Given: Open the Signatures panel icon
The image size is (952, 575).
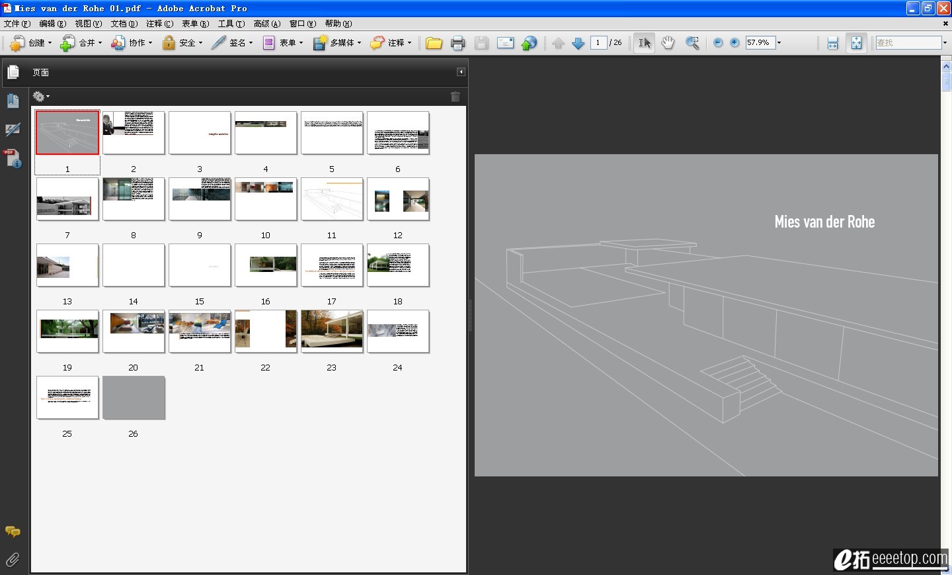Looking at the screenshot, I should point(13,130).
